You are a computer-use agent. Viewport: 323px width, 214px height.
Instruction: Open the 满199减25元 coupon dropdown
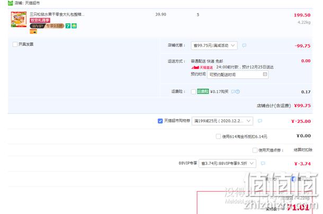pyautogui.click(x=222, y=121)
